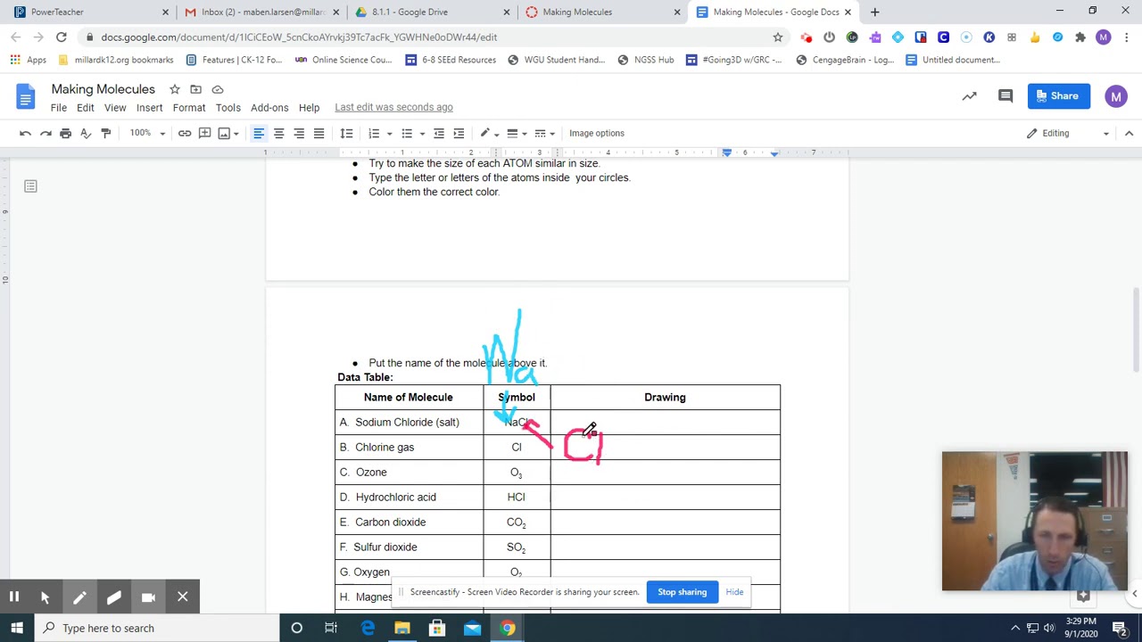Undo the last edit in the toolbar
The image size is (1142, 642).
tap(25, 133)
